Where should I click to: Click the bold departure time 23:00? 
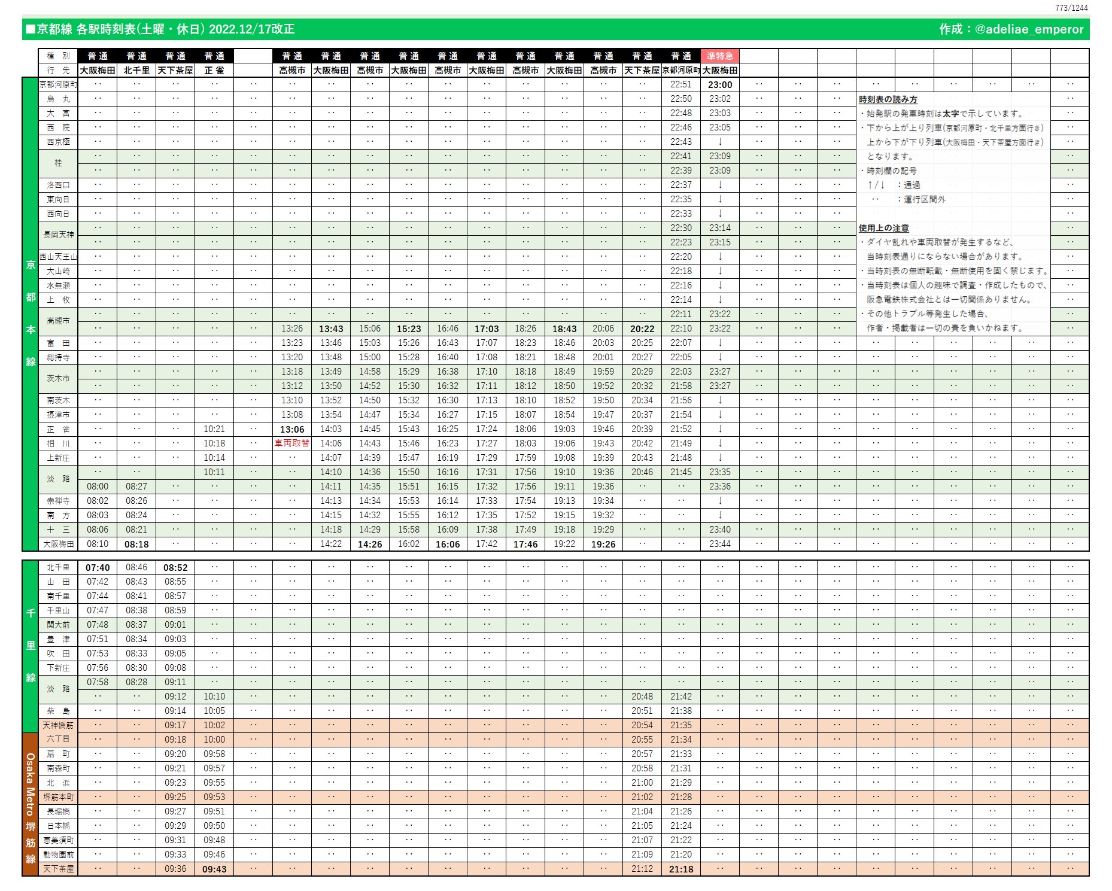[x=720, y=84]
